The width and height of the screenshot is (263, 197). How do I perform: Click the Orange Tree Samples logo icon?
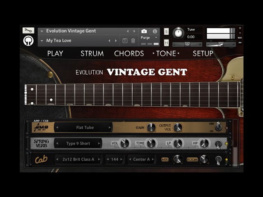coord(28,41)
